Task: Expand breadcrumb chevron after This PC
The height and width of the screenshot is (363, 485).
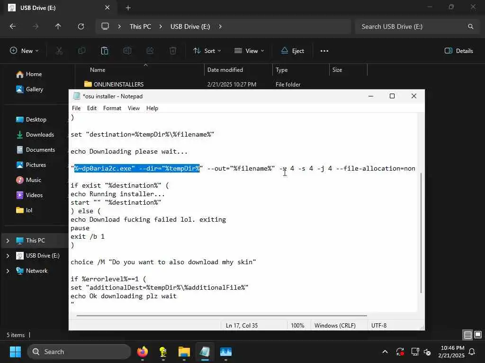Action: [x=161, y=26]
